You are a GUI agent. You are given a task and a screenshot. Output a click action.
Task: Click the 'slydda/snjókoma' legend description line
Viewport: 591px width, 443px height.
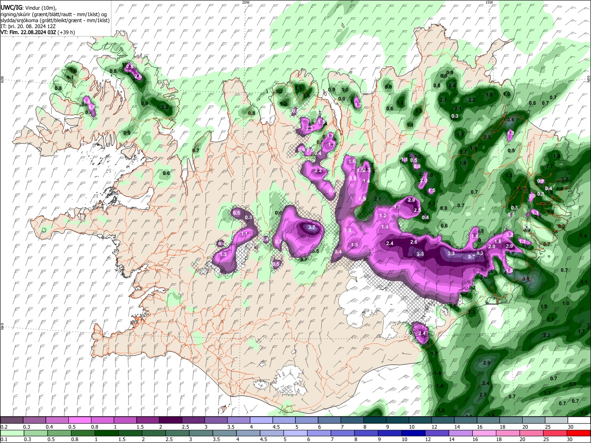click(x=55, y=20)
